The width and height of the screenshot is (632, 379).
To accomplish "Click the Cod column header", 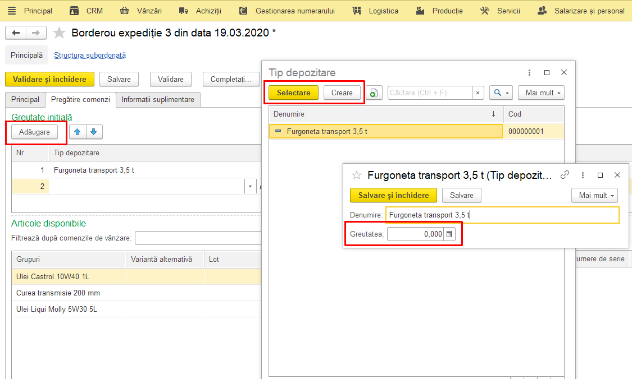I will point(534,114).
